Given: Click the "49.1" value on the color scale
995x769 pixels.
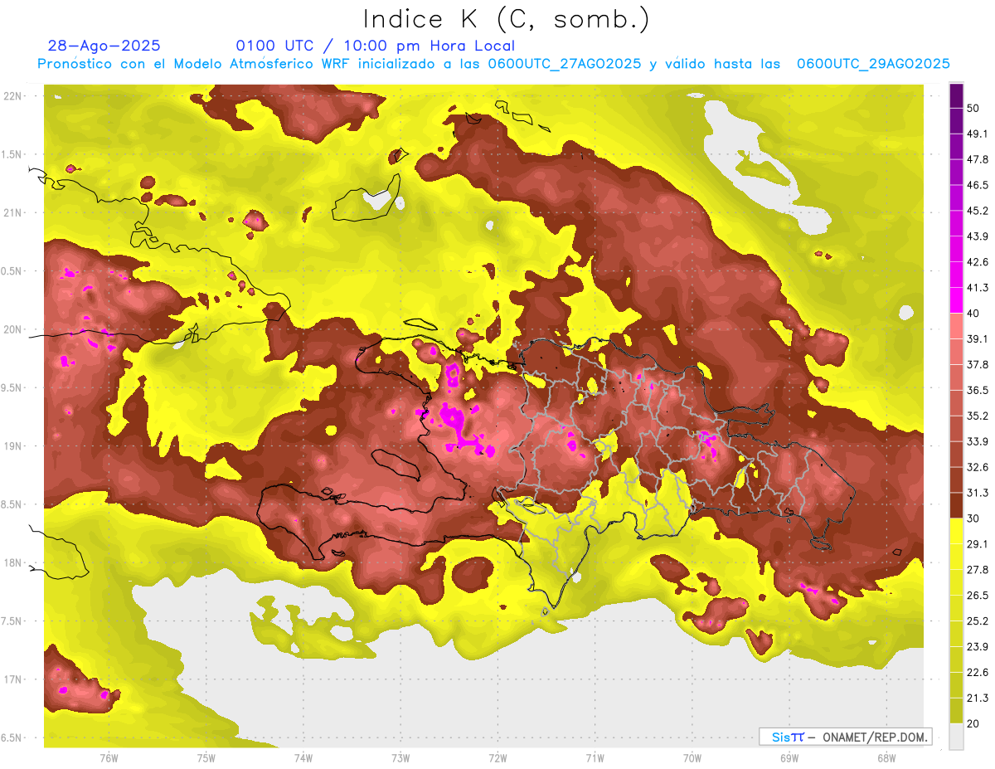Looking at the screenshot, I should coord(978,134).
